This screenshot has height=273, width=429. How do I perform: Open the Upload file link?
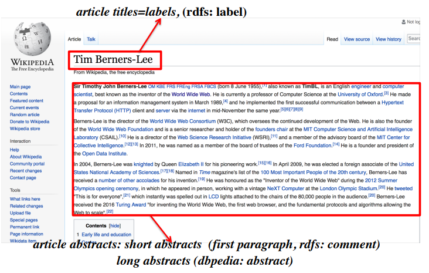[21, 213]
